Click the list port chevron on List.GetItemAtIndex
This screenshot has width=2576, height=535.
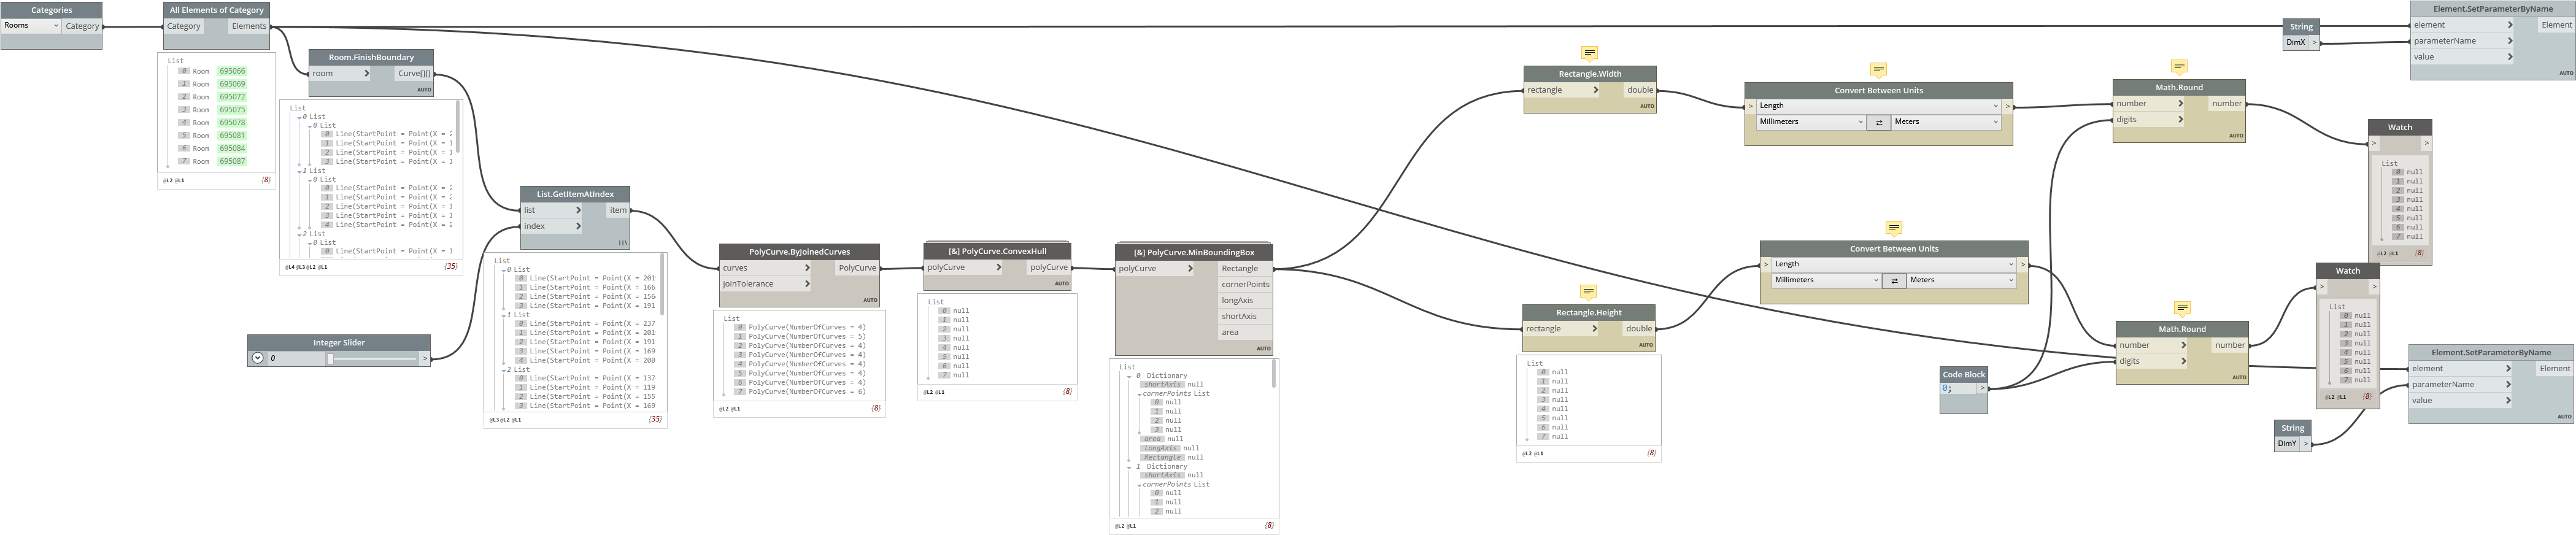pos(578,210)
